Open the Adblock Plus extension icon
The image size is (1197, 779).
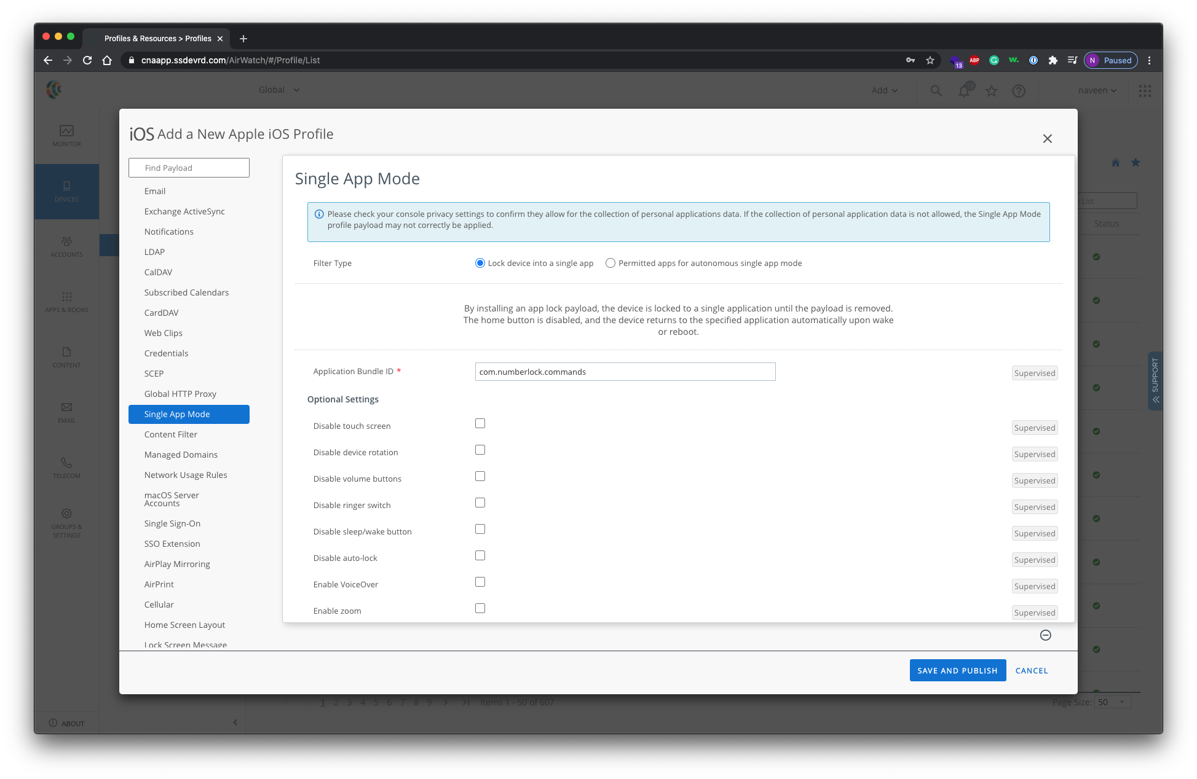coord(974,60)
